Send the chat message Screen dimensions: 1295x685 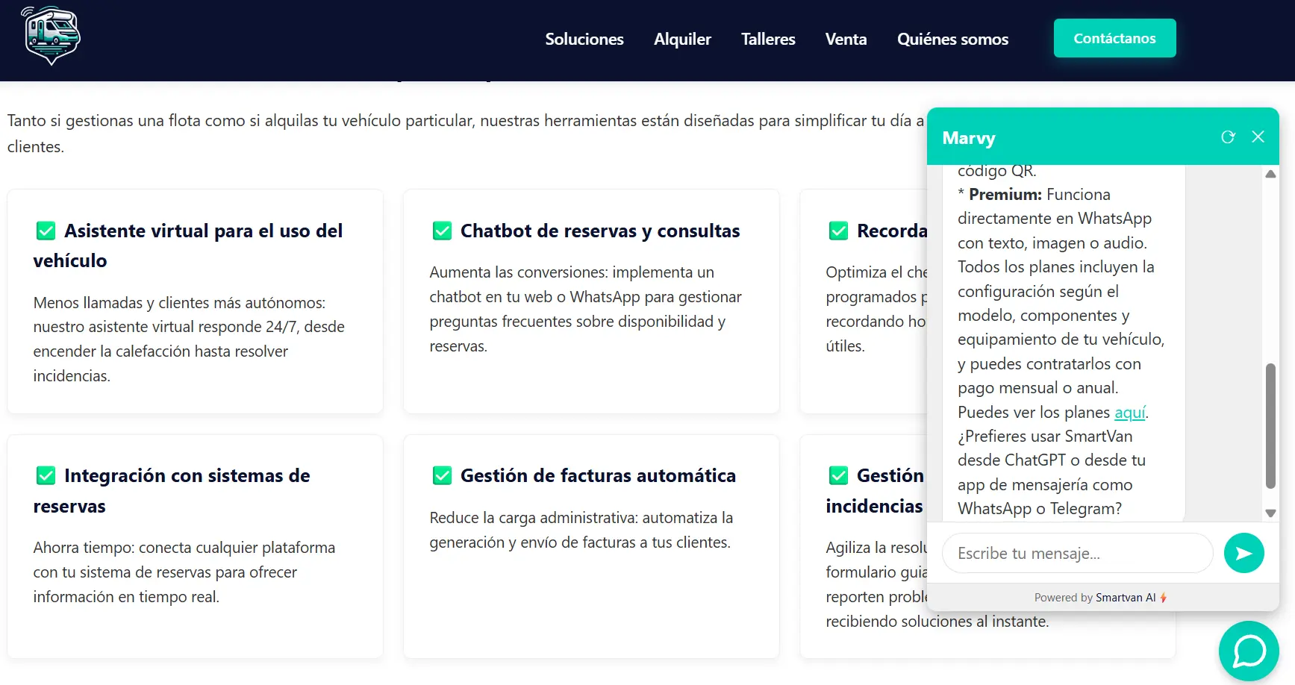(x=1243, y=553)
